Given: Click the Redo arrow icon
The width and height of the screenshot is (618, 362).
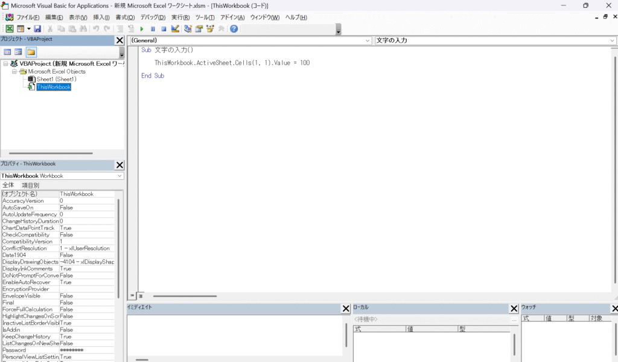Looking at the screenshot, I should point(107,29).
